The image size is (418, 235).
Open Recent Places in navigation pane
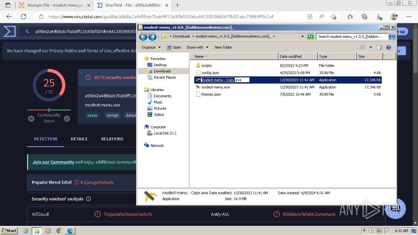coord(165,77)
